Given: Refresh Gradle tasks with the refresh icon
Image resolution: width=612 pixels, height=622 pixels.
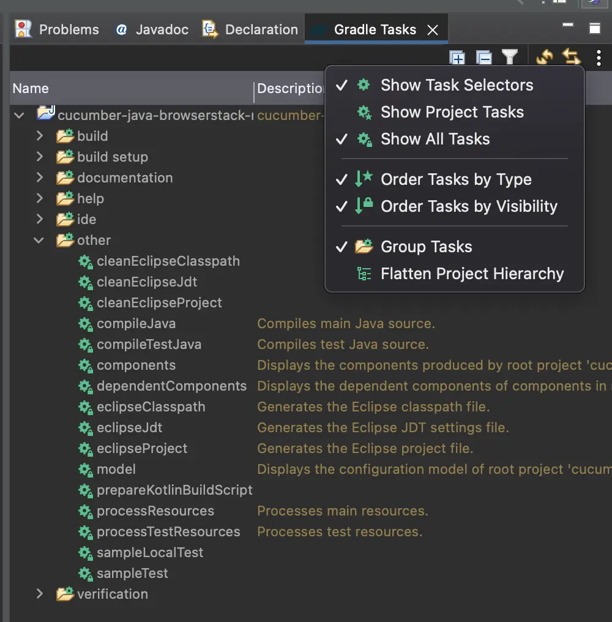Looking at the screenshot, I should click(544, 58).
